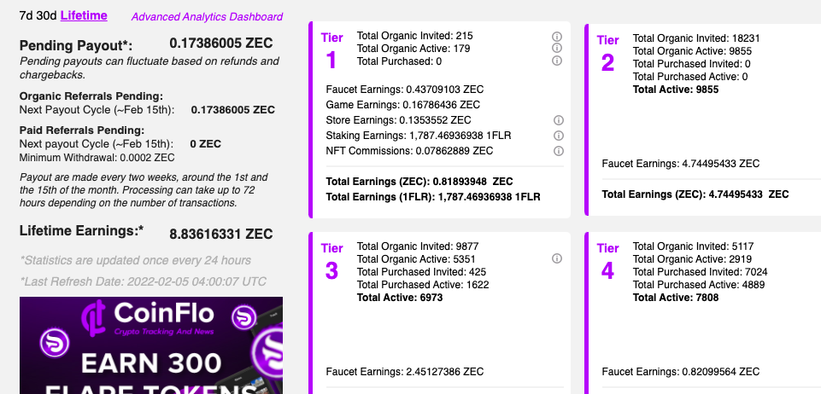This screenshot has height=394, width=821.
Task: Show info for Store Earnings
Action: click(559, 120)
